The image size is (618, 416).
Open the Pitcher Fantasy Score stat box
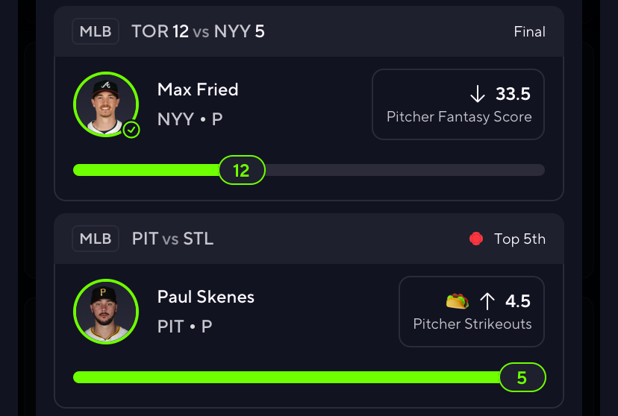click(458, 104)
